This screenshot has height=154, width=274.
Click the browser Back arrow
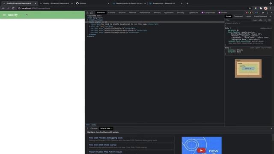tap(3, 8)
